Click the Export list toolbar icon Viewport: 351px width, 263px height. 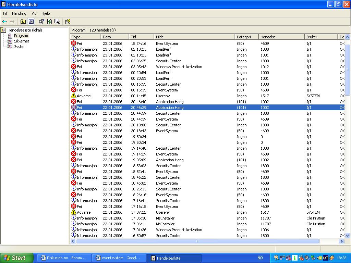[57, 22]
